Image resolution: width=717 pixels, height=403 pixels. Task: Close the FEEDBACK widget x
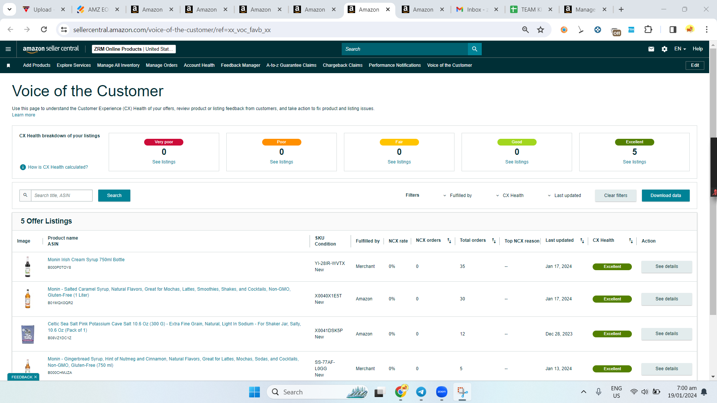point(35,377)
